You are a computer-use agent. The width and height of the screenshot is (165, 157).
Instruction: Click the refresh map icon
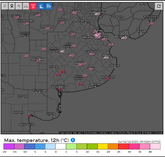pos(5,6)
